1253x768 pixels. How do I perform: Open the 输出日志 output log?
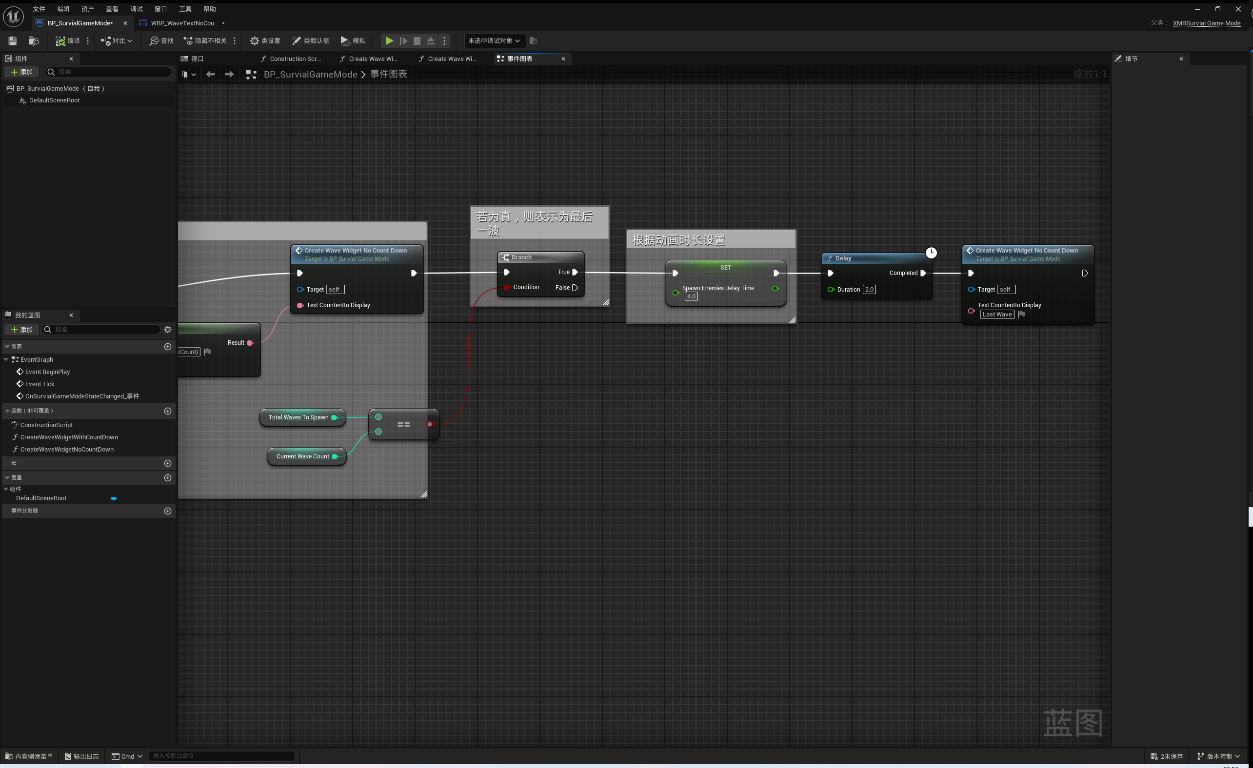coord(82,756)
